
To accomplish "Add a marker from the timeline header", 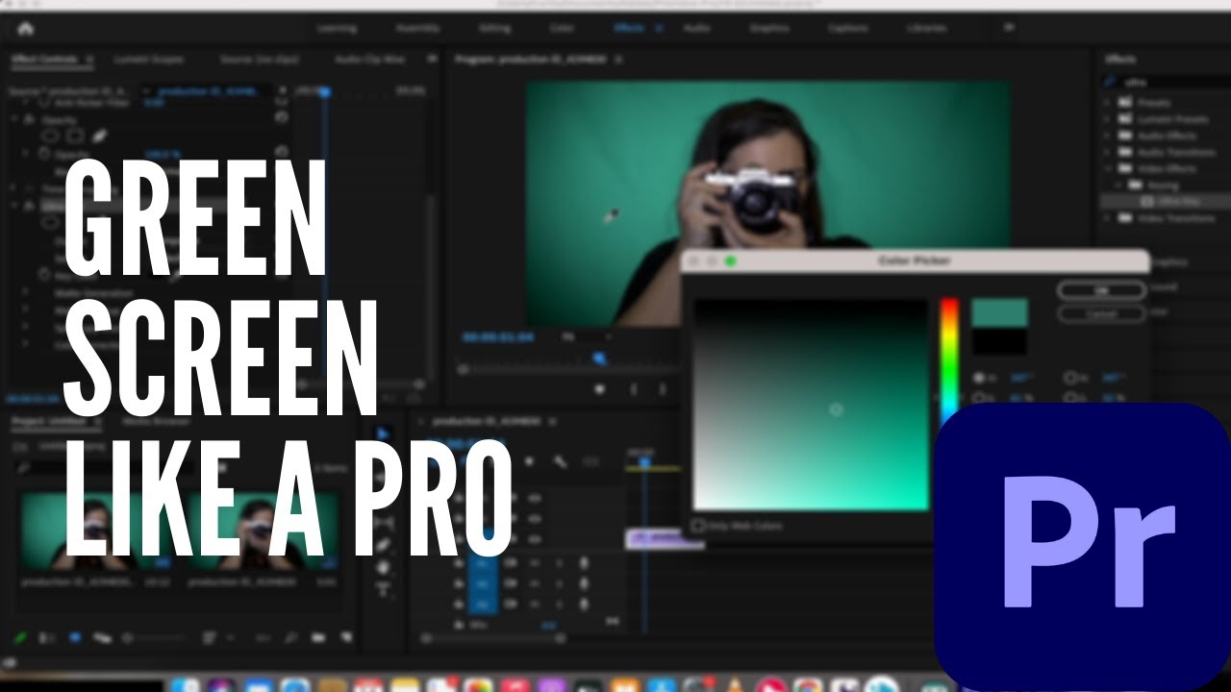I will 528,462.
